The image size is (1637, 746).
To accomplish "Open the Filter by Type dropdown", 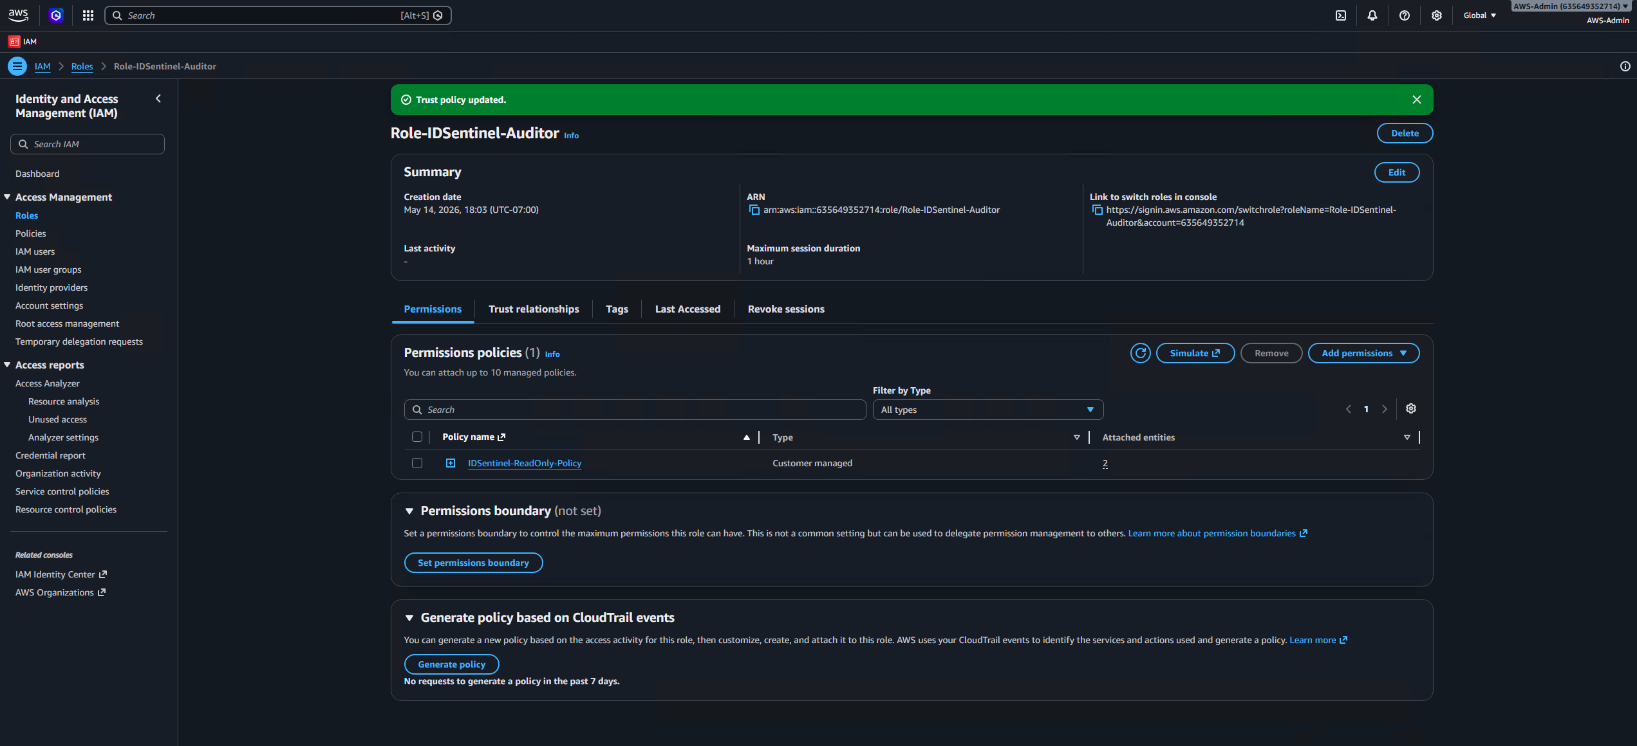I will point(987,410).
